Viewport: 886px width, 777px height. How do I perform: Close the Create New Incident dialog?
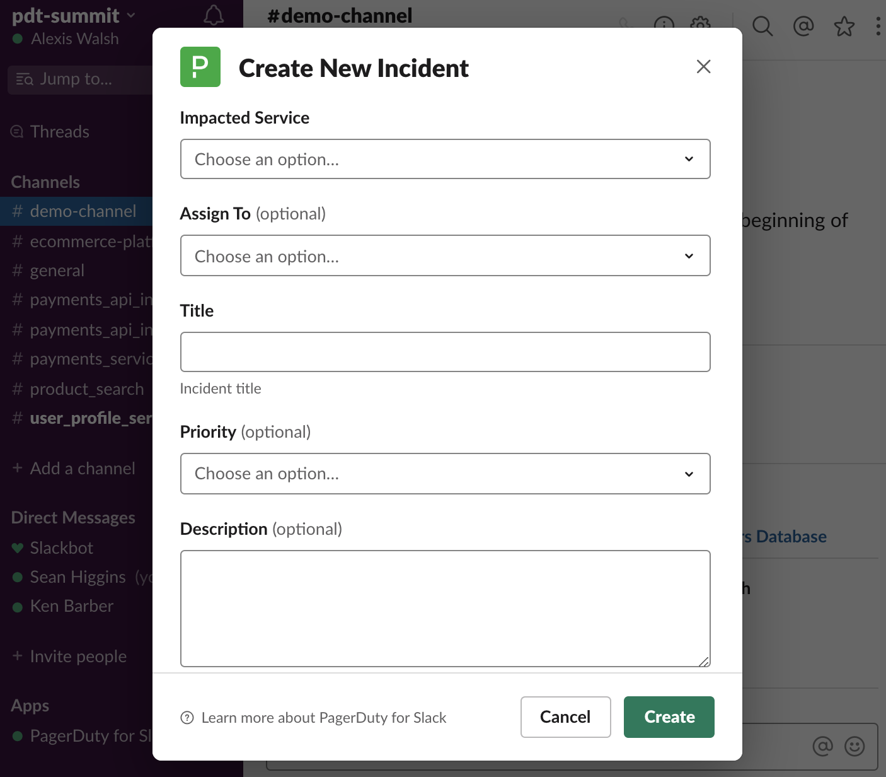(x=703, y=67)
